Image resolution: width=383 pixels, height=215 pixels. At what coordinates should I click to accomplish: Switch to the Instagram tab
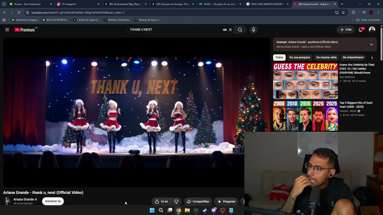78,4
